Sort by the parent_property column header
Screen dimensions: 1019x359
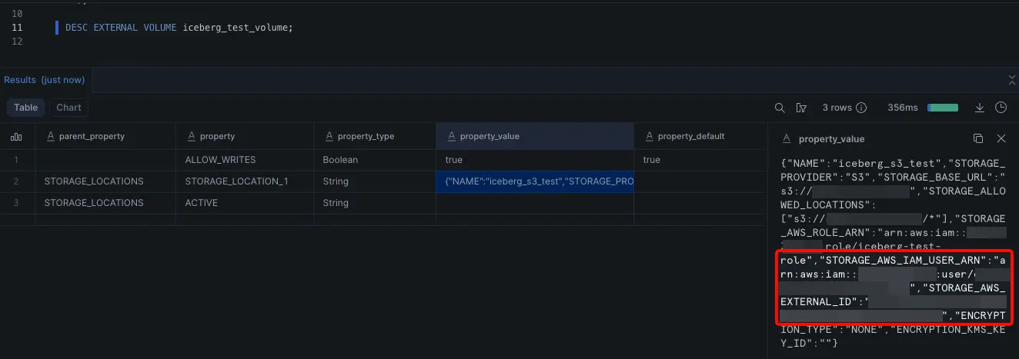[91, 136]
